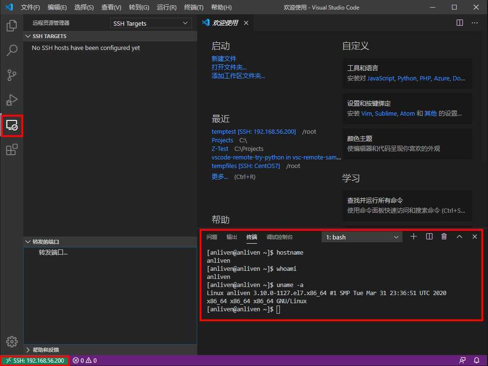The height and width of the screenshot is (366, 488).
Task: Click the SSH: 192.168.56.200 remote indicator
Action: (35, 360)
